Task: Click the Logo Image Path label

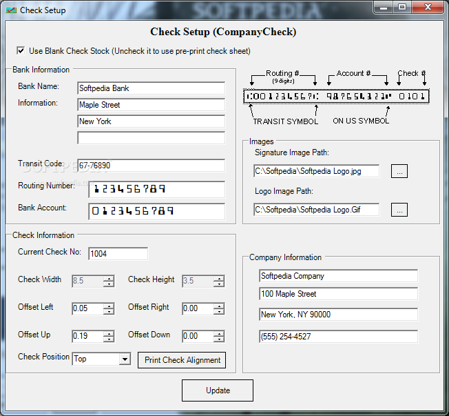Action: coord(284,191)
